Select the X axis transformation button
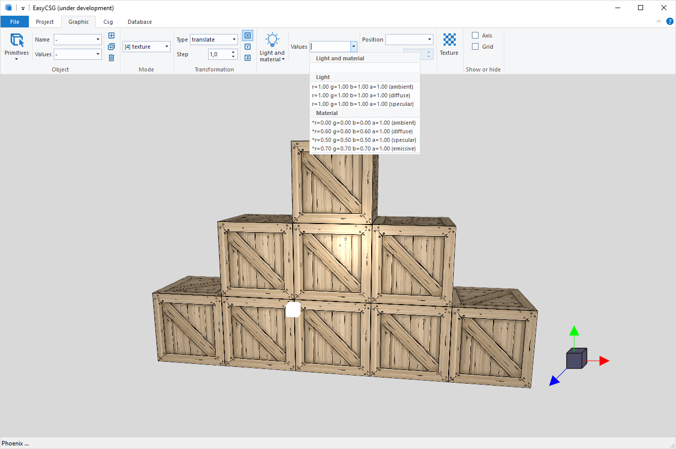Image resolution: width=676 pixels, height=449 pixels. (248, 35)
